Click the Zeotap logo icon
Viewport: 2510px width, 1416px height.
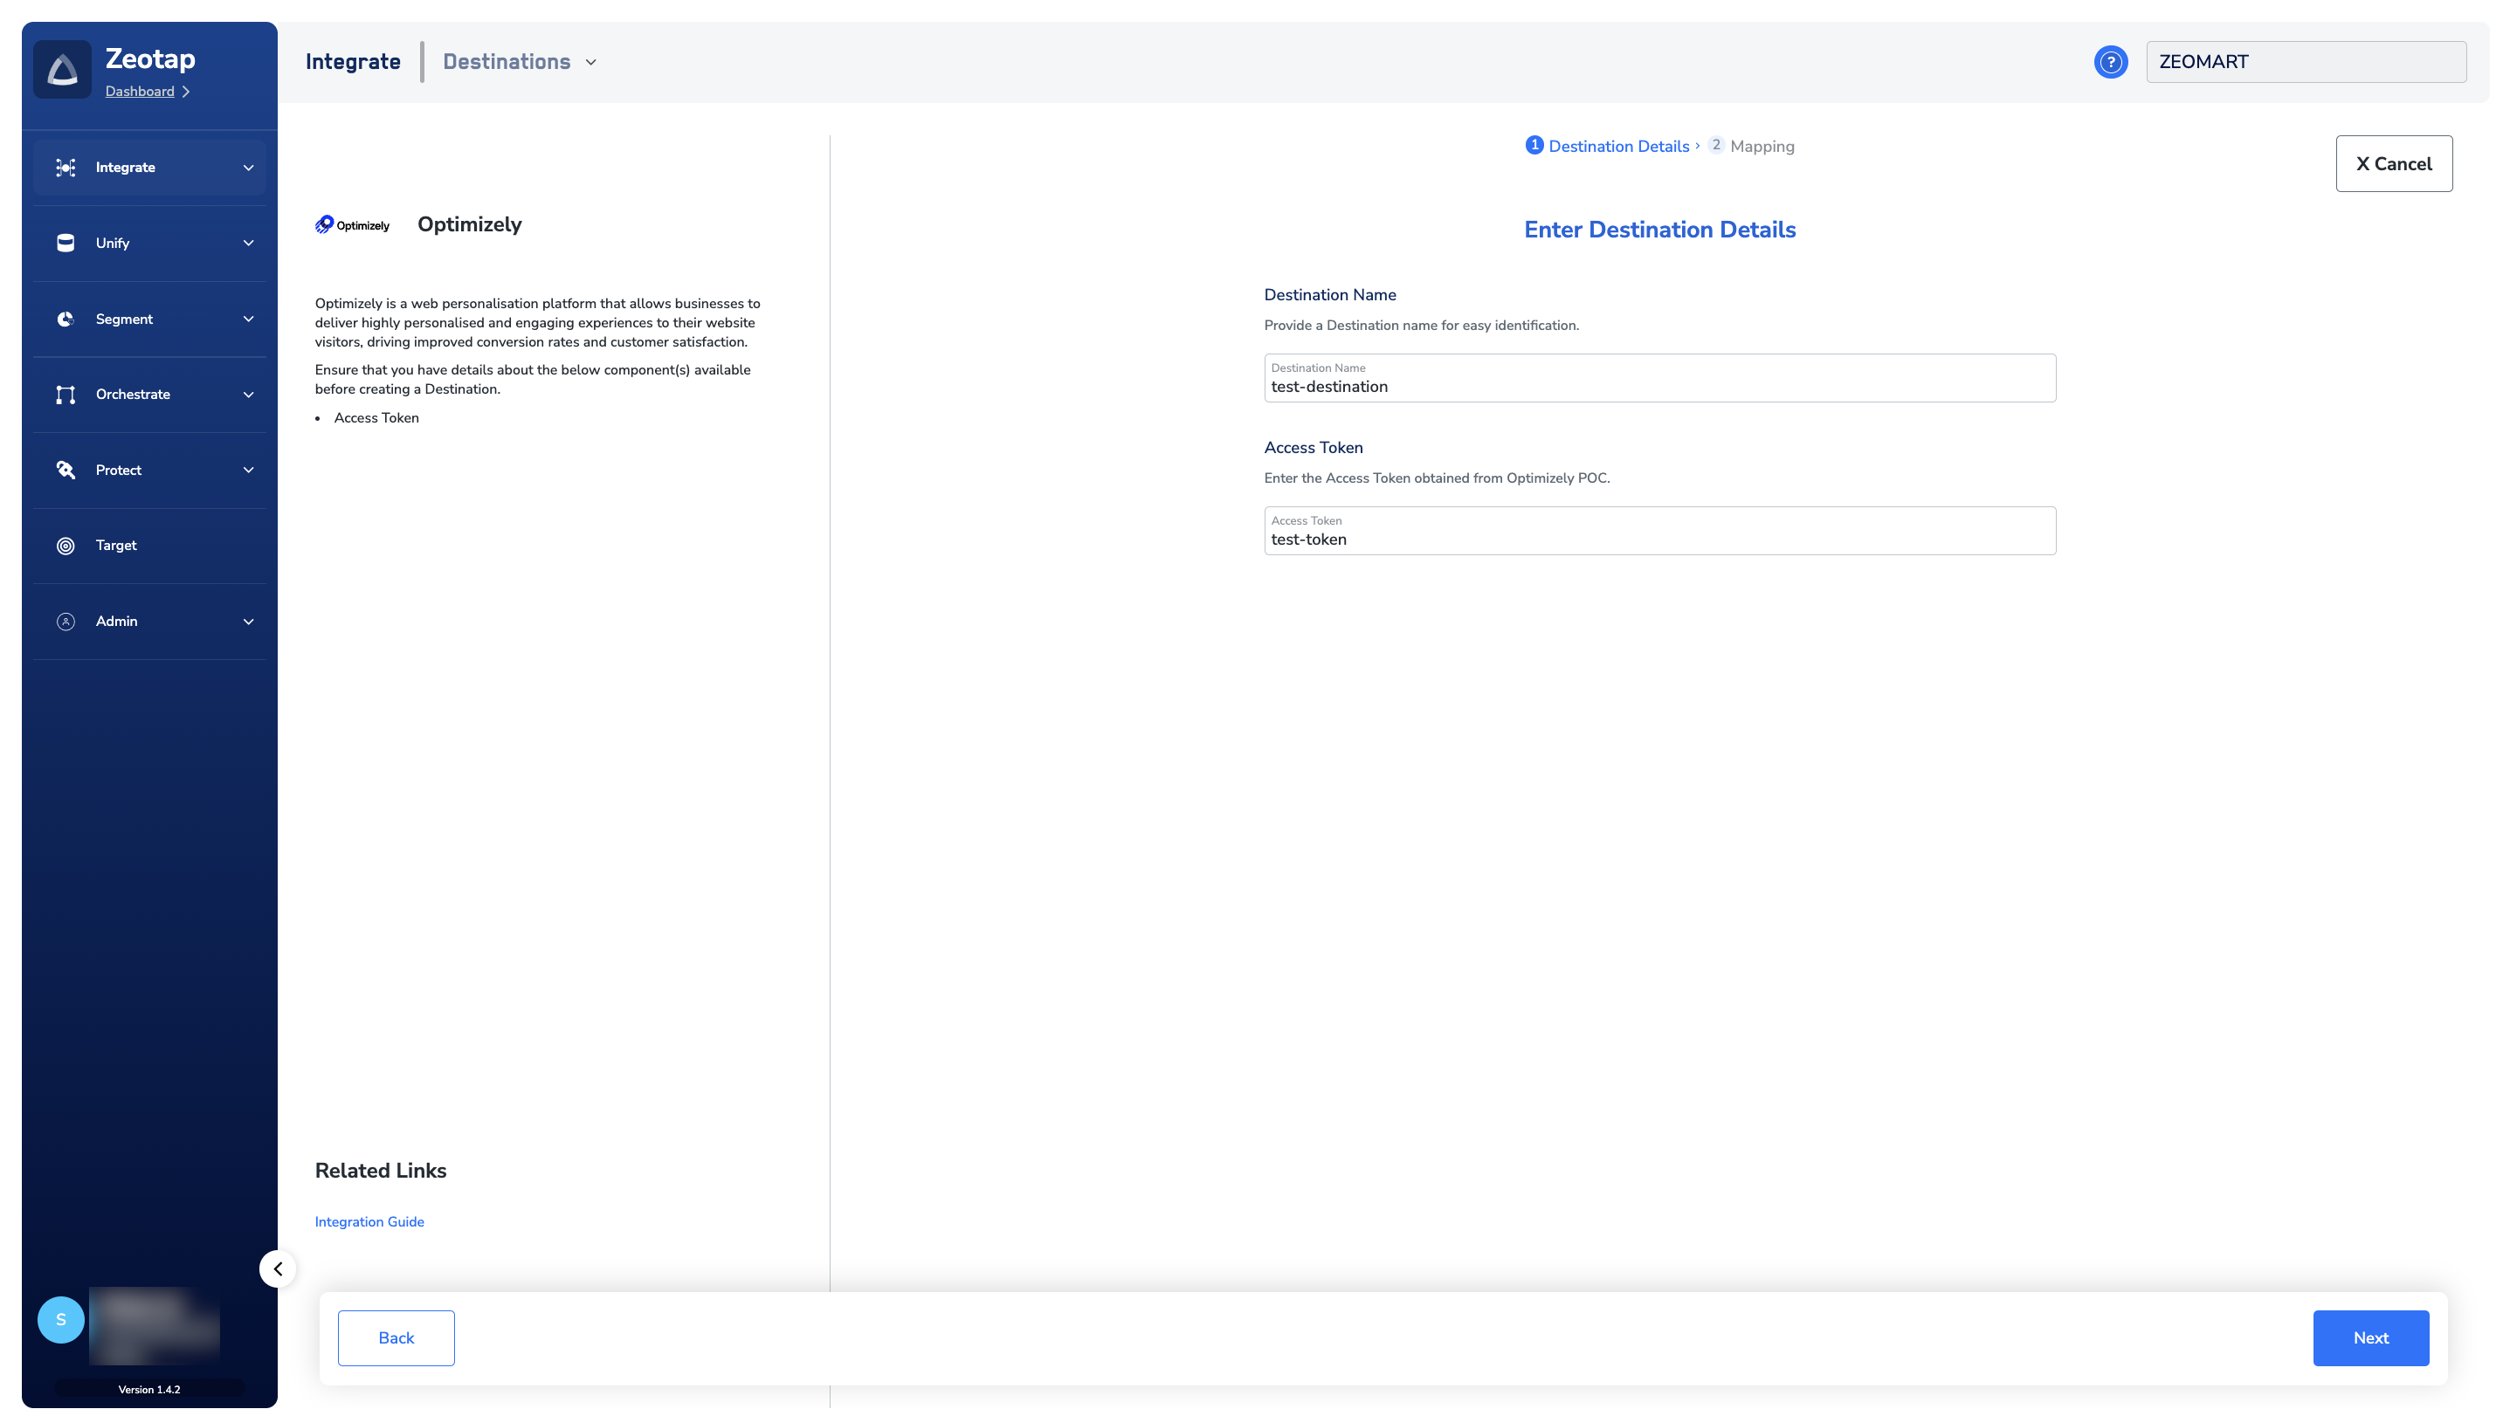(x=62, y=69)
